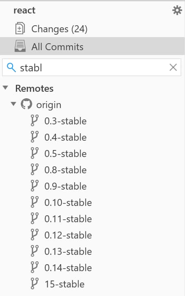This screenshot has height=296, width=185.
Task: Select the 0.8-stable branch
Action: tap(66, 170)
